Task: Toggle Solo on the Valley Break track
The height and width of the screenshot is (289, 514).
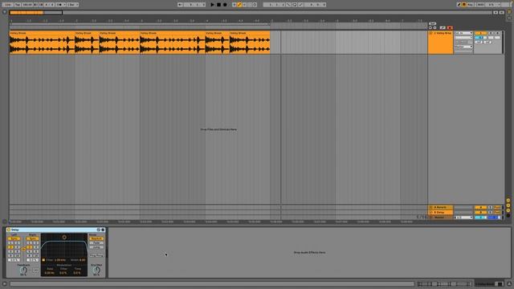Action: (491, 33)
